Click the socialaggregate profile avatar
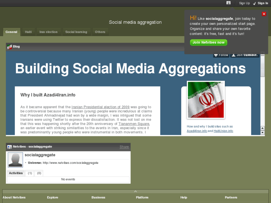The image size is (271, 203). tap(15, 160)
